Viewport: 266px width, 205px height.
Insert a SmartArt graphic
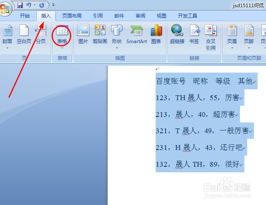[136, 34]
